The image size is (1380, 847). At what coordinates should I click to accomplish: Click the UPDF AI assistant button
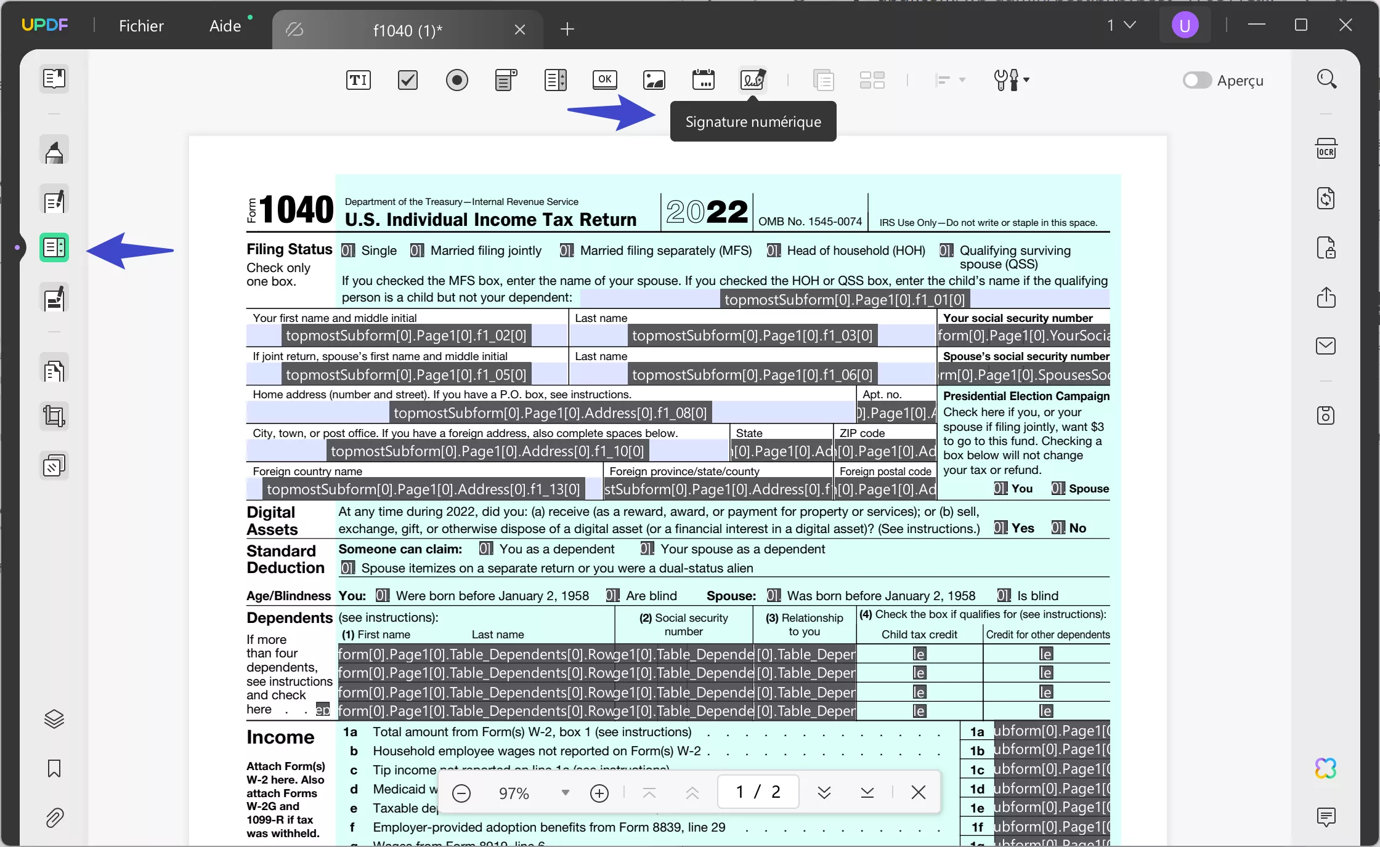[x=1326, y=768]
